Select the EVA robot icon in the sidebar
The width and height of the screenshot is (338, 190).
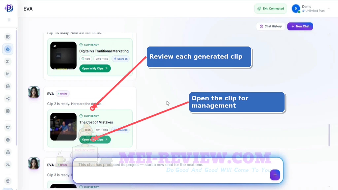coord(8,49)
